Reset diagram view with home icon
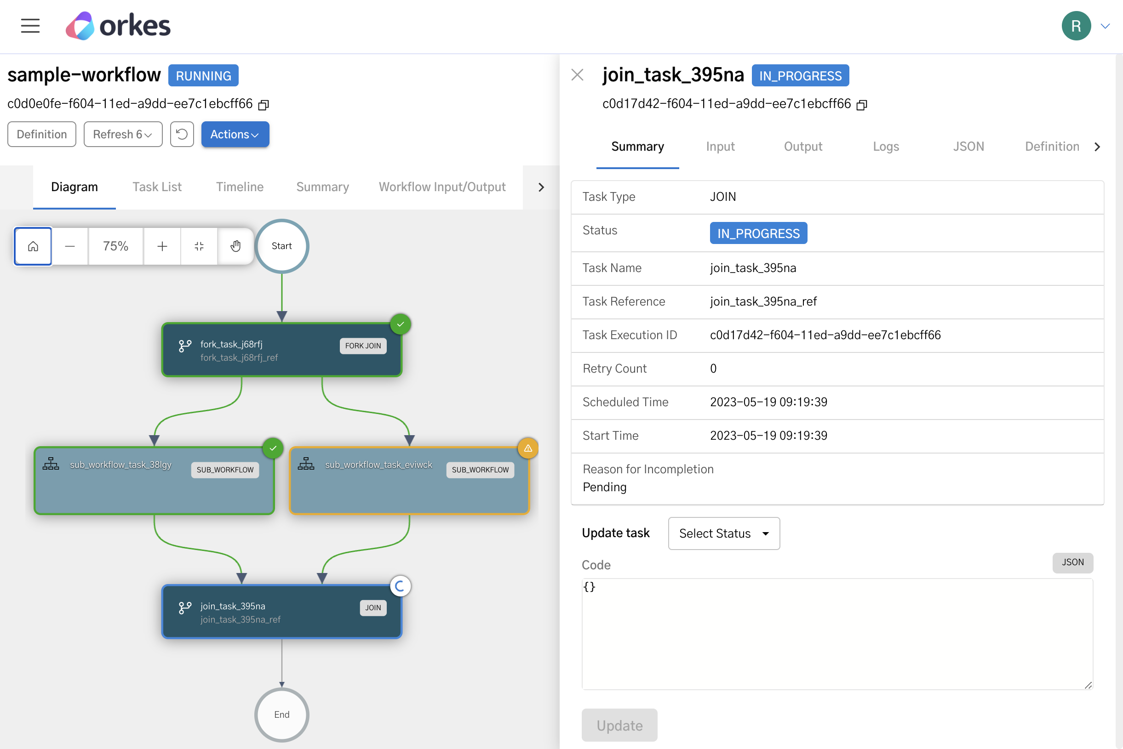The width and height of the screenshot is (1123, 749). 33,246
